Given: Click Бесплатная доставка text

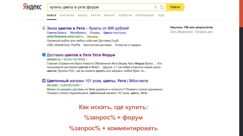Looking at the screenshot, I should tap(97, 45).
